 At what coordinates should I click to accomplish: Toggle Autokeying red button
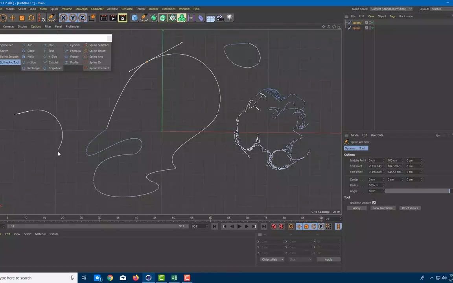281,227
